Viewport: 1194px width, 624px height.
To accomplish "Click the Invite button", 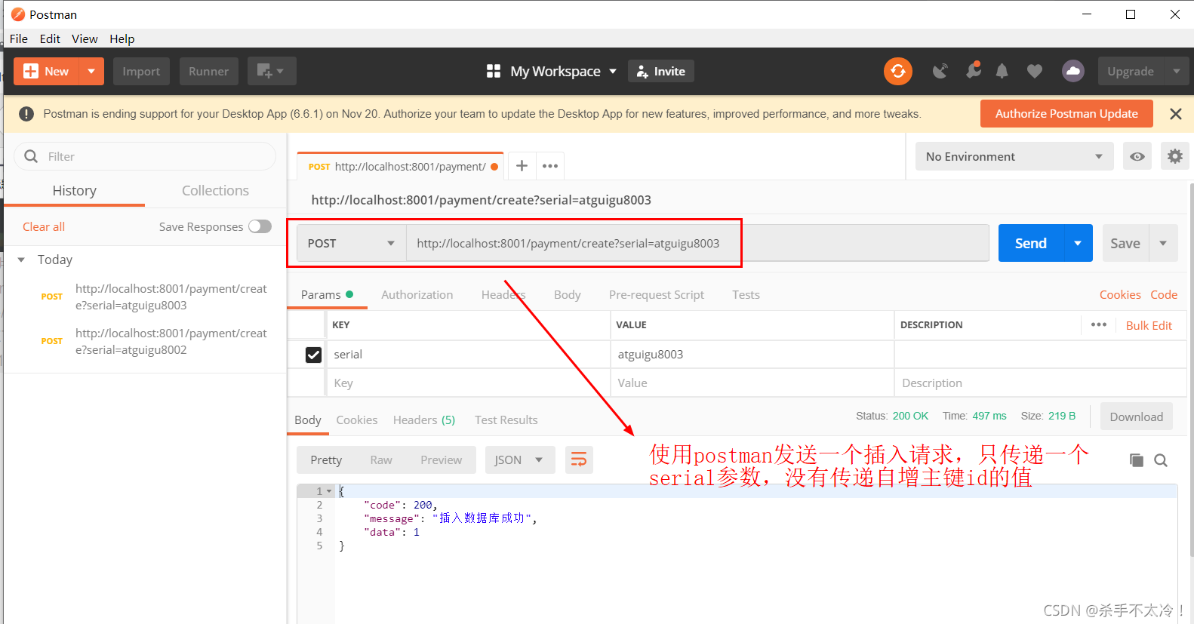I will [661, 71].
